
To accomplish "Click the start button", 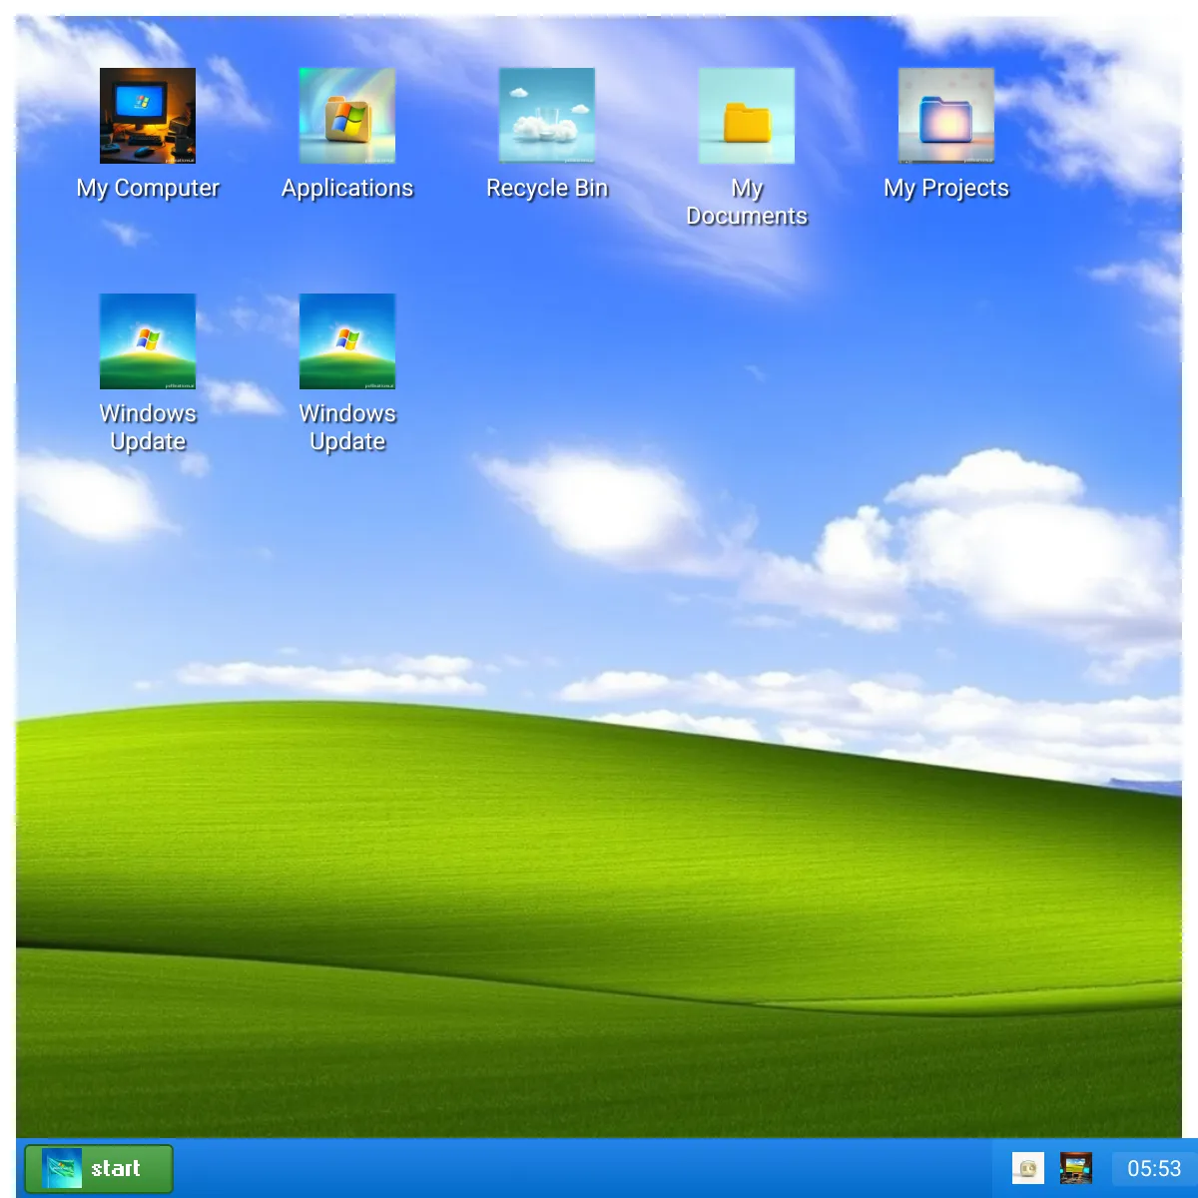I will [x=99, y=1168].
